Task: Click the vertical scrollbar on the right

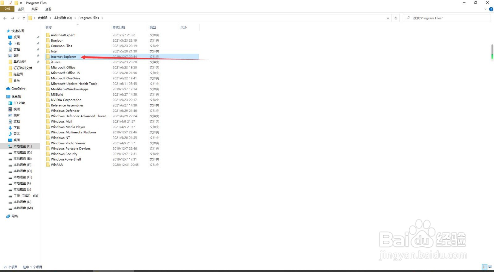Action: pos(492,52)
